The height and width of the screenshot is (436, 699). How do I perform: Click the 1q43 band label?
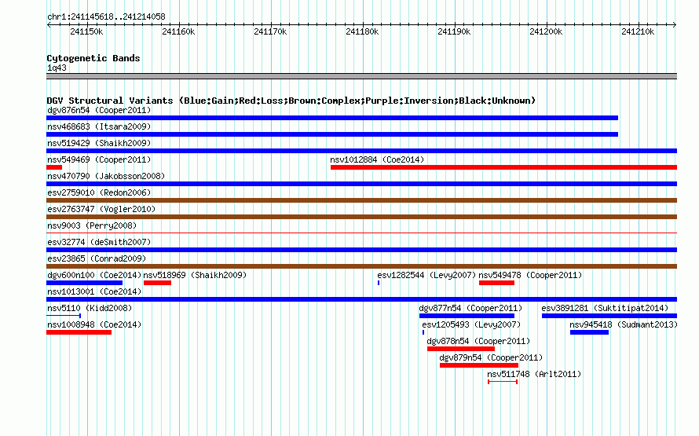[x=57, y=68]
